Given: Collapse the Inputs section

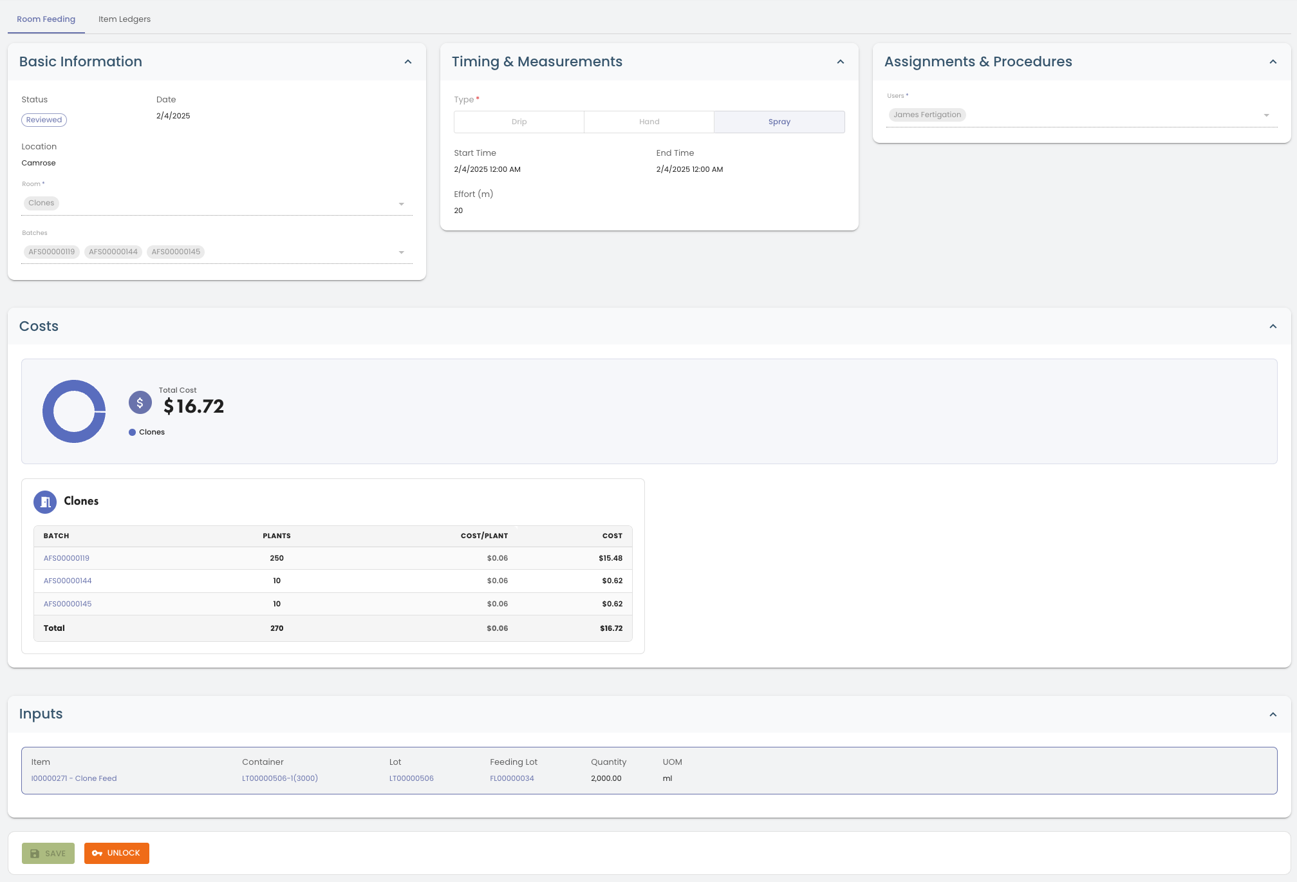Looking at the screenshot, I should point(1273,715).
